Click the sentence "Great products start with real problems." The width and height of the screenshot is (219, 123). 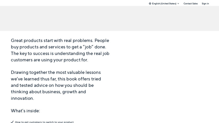[52, 41]
